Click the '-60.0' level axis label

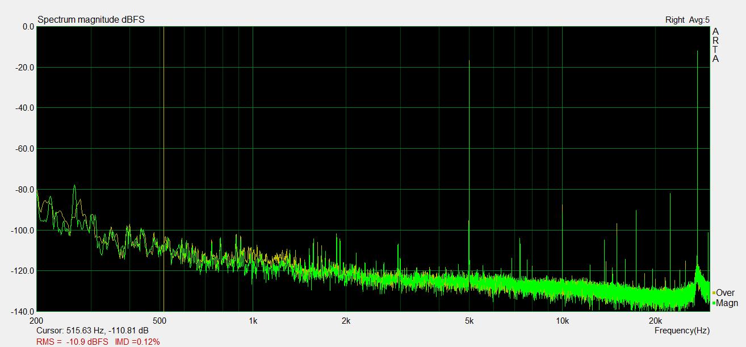(24, 149)
